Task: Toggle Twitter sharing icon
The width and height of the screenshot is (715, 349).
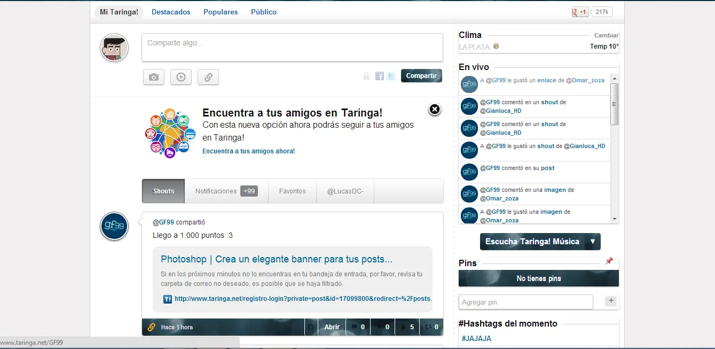Action: 391,76
